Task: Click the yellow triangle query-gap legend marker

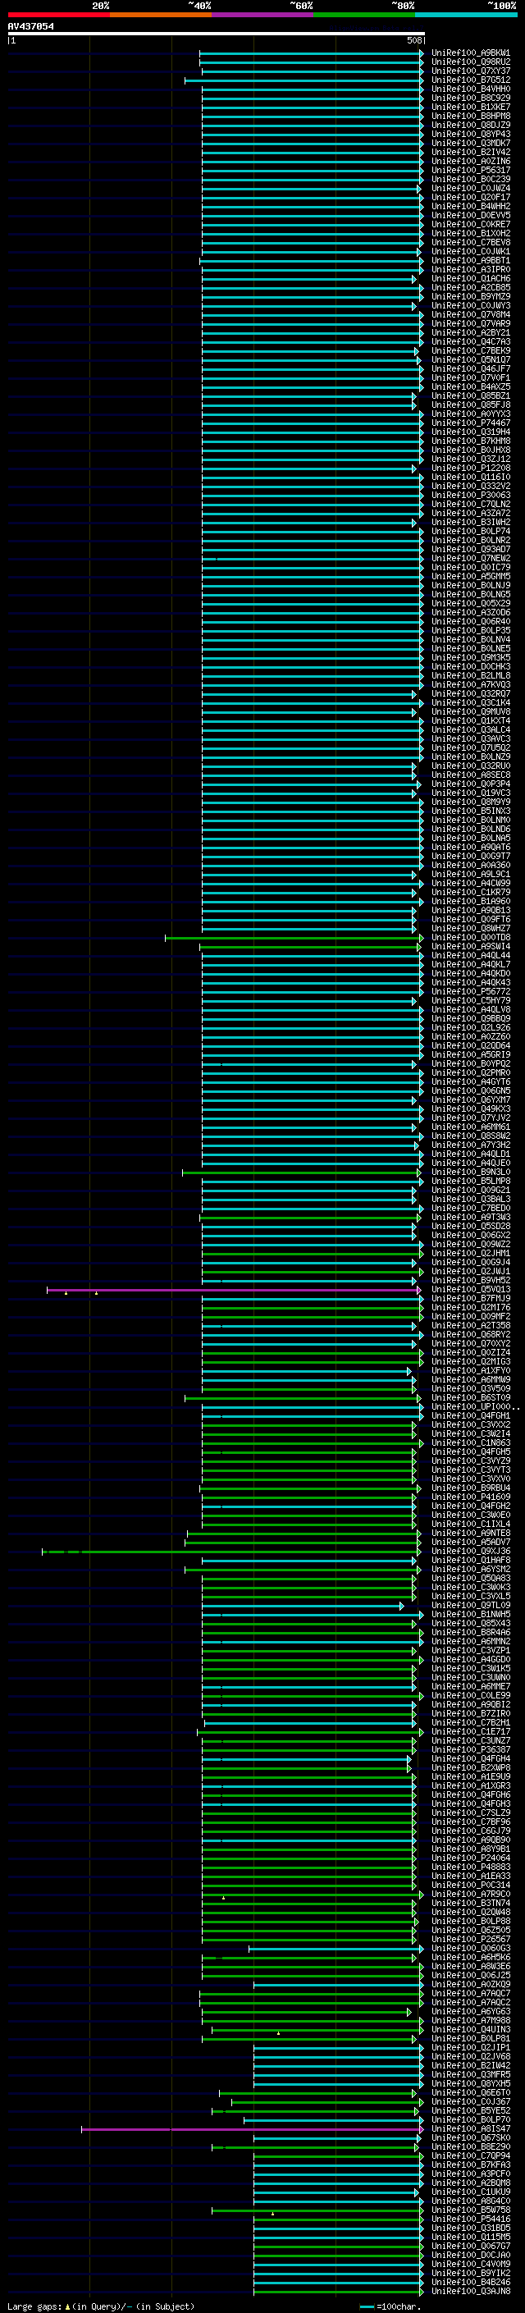Action: point(67,2306)
